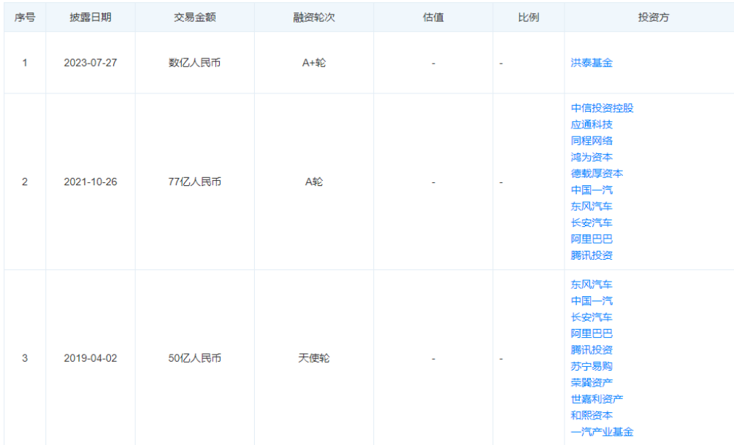Image resolution: width=734 pixels, height=445 pixels.
Task: Click the 交易金额 column header
Action: pos(194,18)
